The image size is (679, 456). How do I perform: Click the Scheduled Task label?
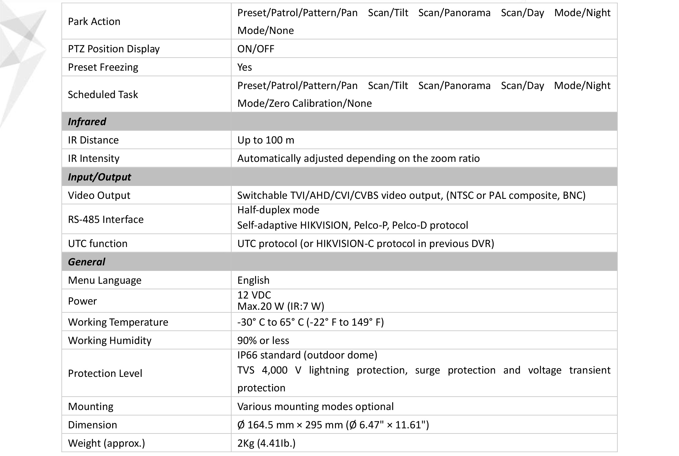[103, 94]
